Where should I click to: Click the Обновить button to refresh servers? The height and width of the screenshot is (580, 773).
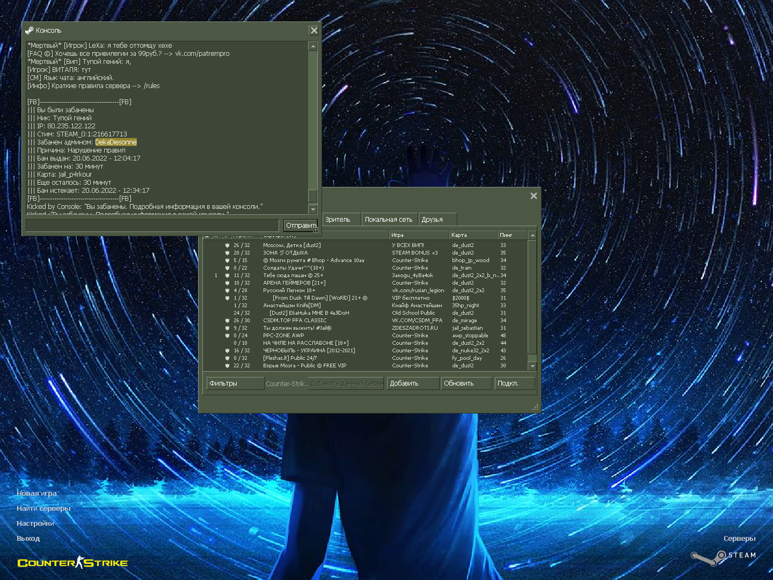[466, 383]
